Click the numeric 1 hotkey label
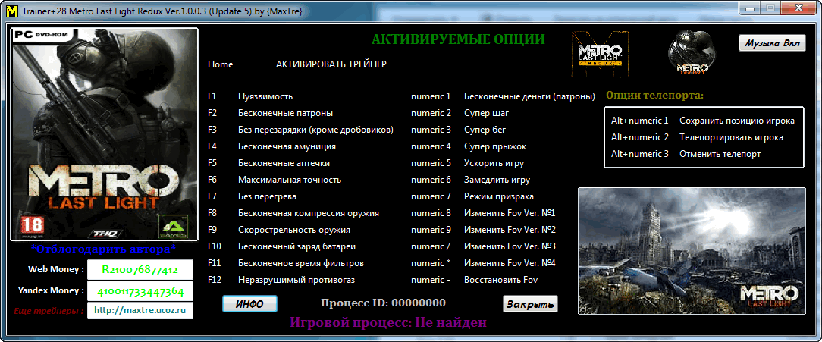 click(x=431, y=96)
